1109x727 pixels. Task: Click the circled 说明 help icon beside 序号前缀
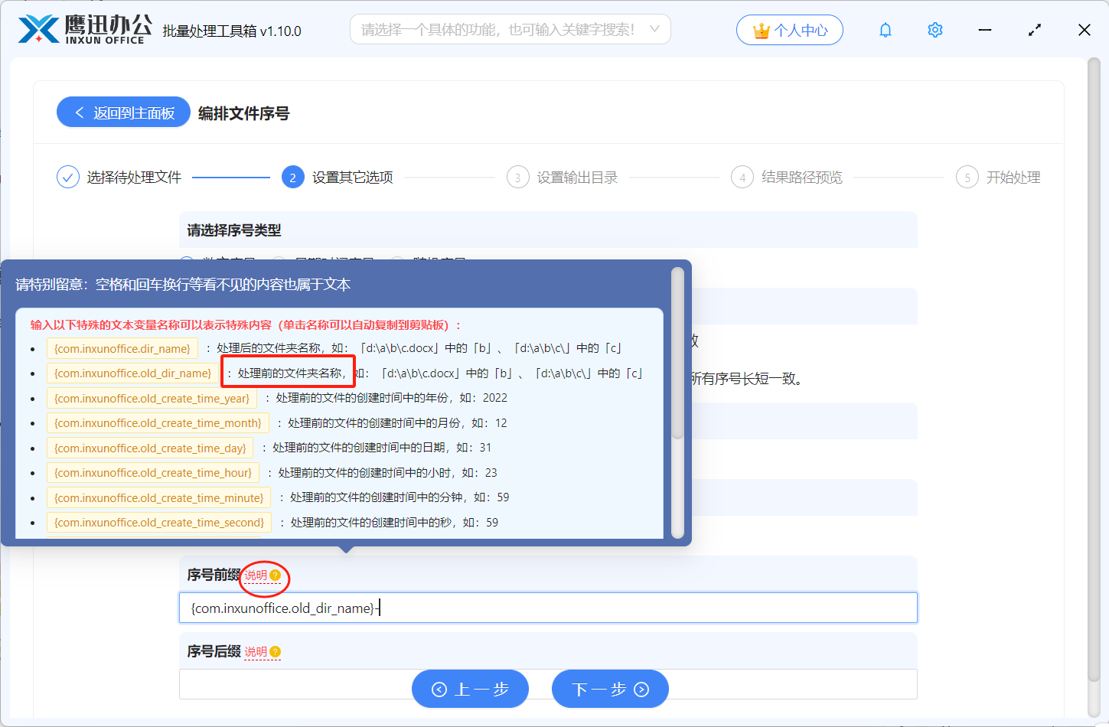click(x=264, y=575)
